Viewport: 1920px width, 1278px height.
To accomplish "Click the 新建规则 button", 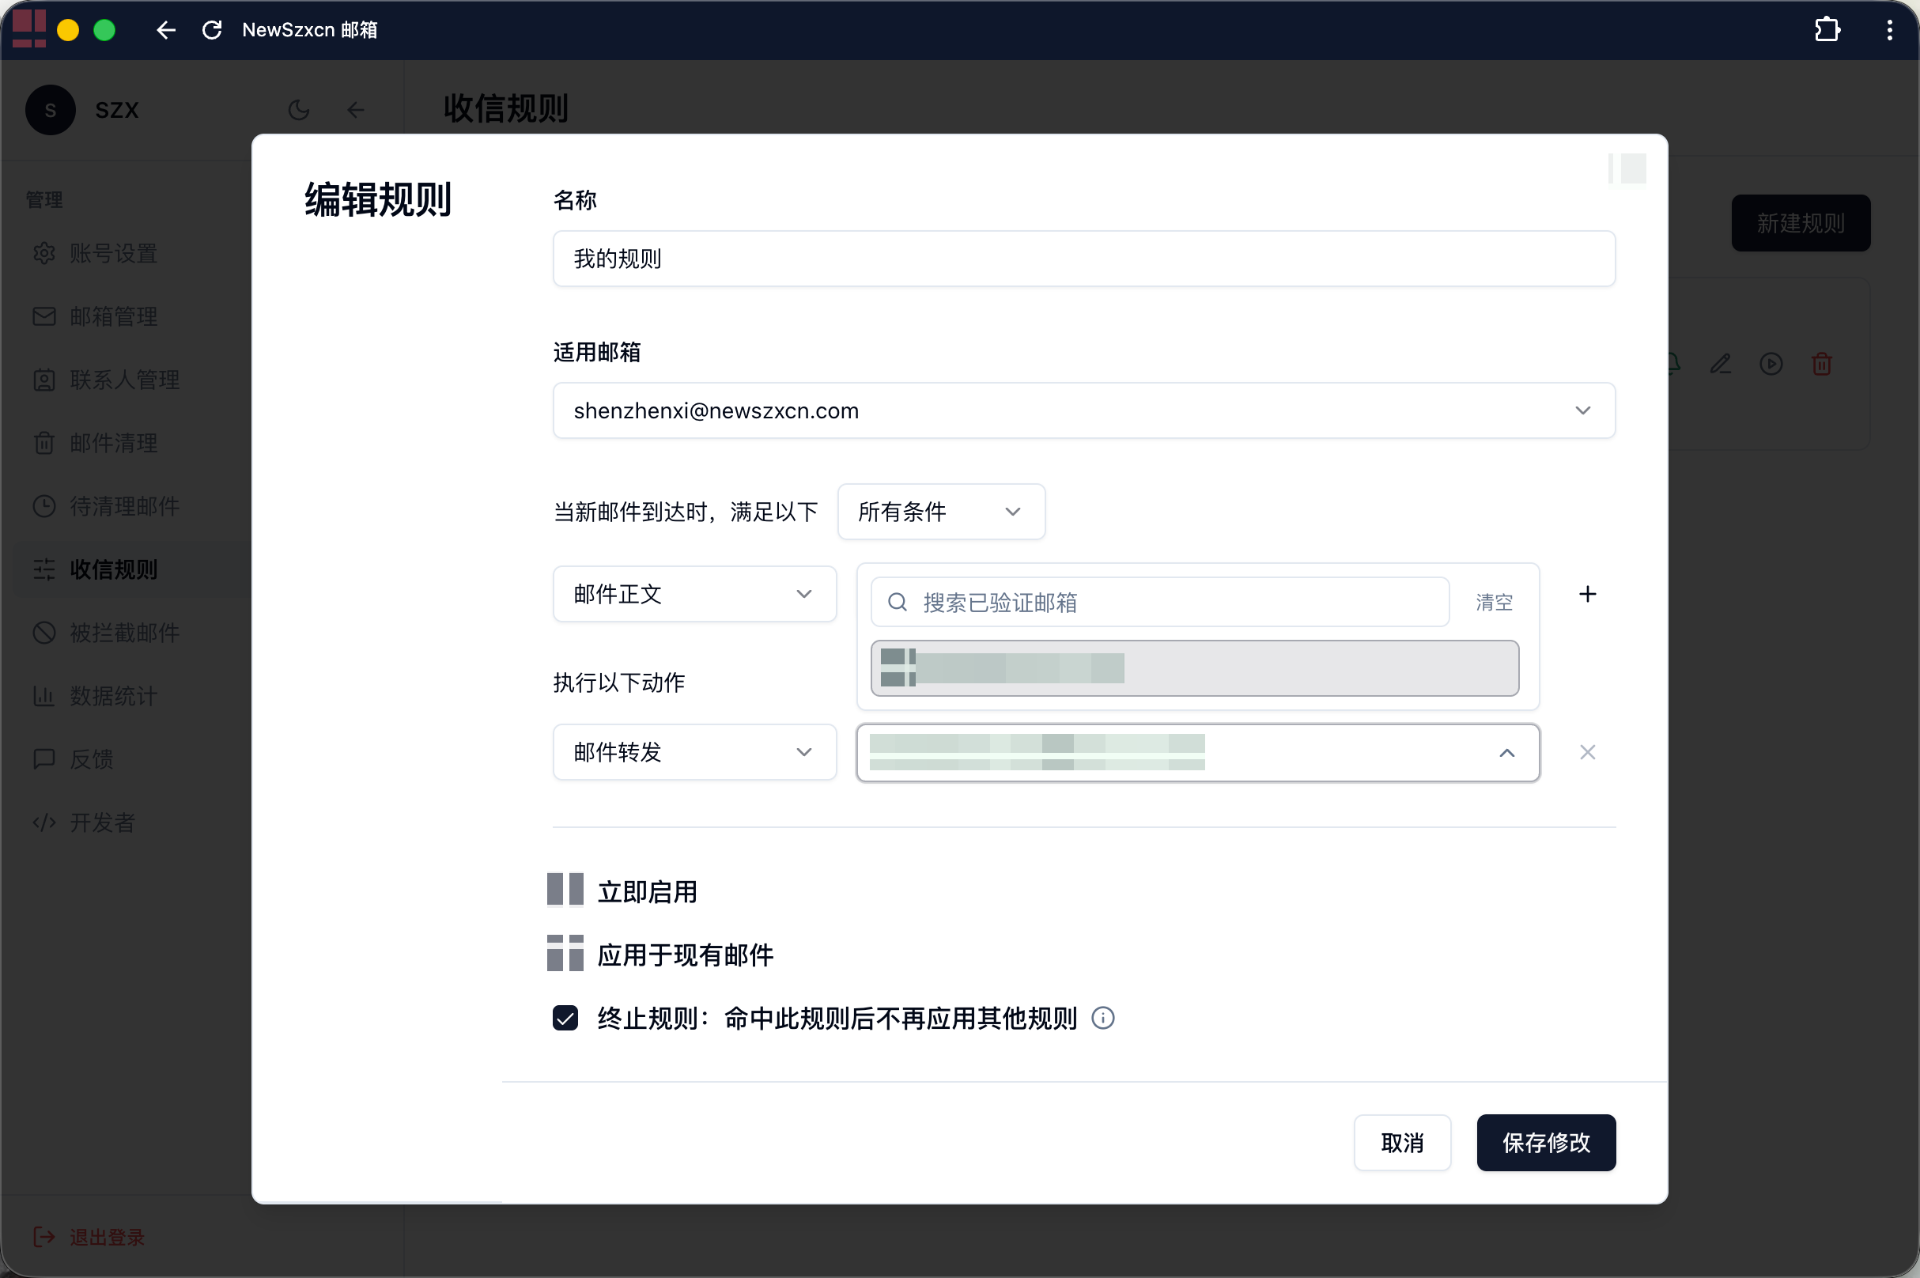I will click(1801, 223).
